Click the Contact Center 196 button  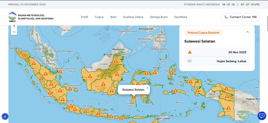(241, 17)
